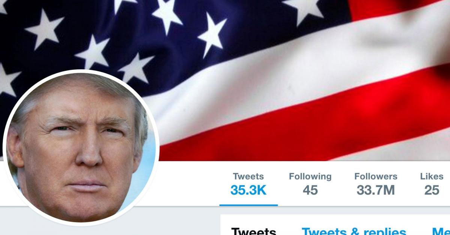
Task: Click the Likes label above 25
Action: pyautogui.click(x=432, y=176)
